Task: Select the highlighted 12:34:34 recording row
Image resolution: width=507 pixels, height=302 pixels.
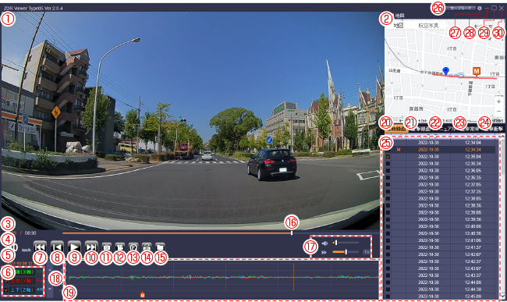Action: point(440,150)
